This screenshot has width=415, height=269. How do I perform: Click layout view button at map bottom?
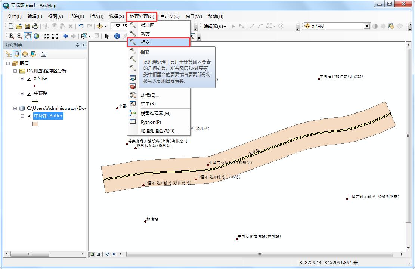[99, 254]
